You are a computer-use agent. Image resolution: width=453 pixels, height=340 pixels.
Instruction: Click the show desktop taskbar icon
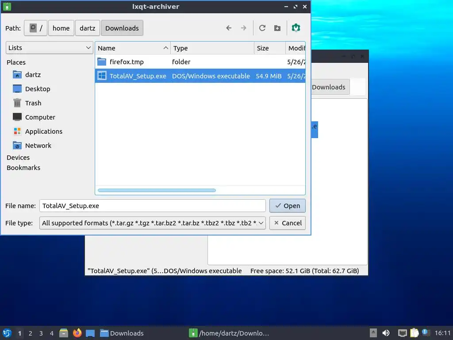point(90,333)
